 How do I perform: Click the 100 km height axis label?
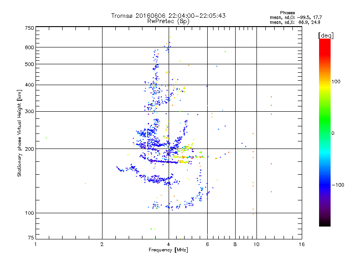point(29,213)
